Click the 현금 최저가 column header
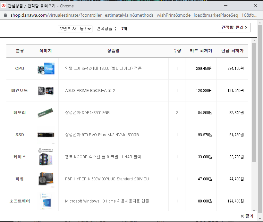263x222 pixels. (232, 51)
